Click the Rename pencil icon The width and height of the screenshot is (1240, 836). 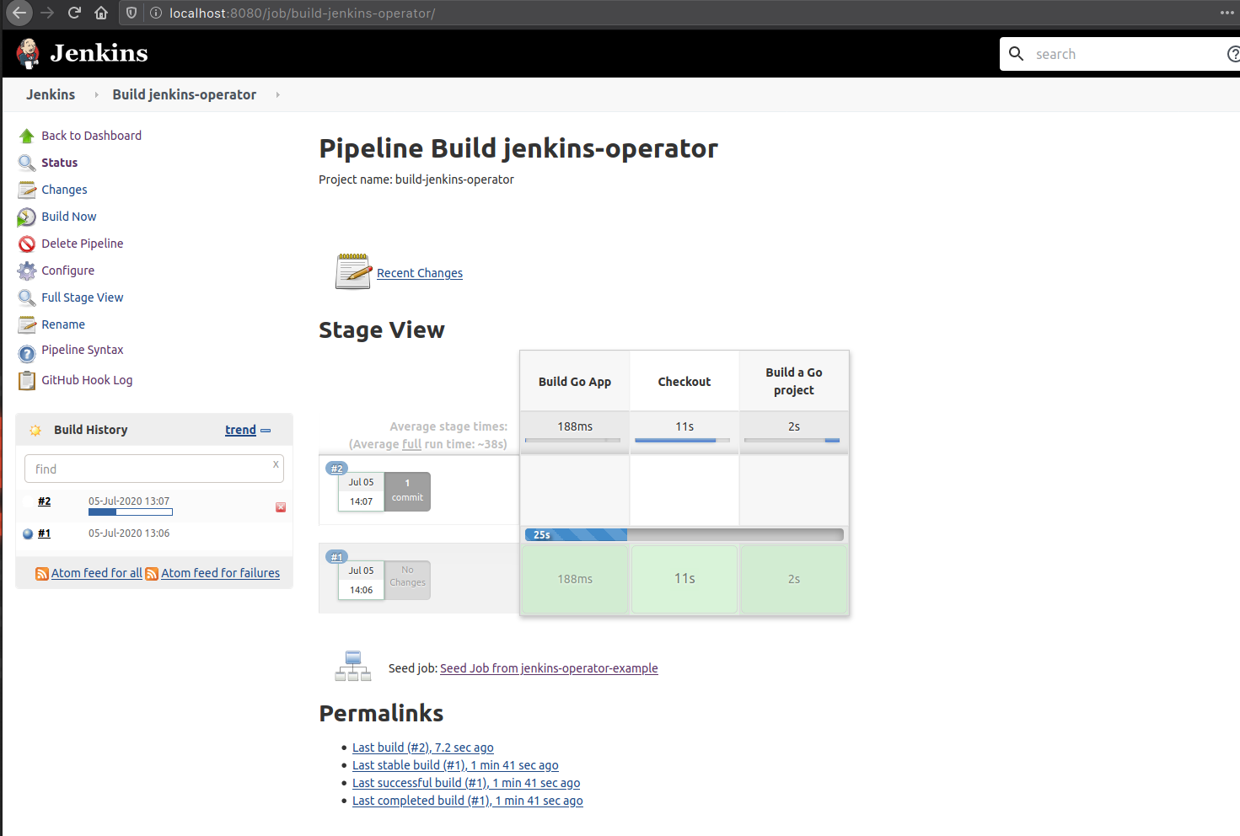pyautogui.click(x=26, y=324)
